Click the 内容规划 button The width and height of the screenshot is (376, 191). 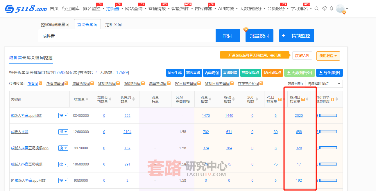(212, 73)
